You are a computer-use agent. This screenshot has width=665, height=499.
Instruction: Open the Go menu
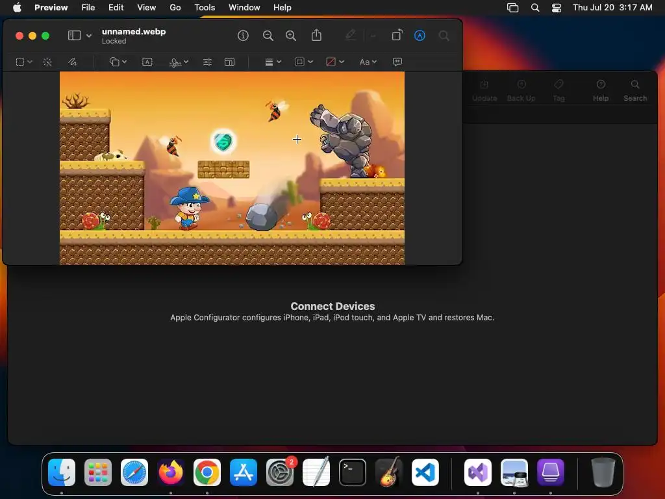175,8
